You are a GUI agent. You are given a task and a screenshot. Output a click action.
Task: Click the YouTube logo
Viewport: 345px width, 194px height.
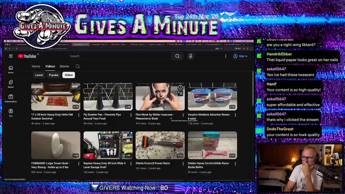(x=27, y=56)
